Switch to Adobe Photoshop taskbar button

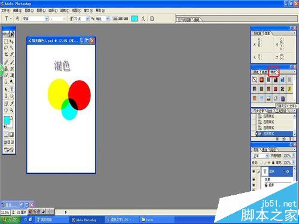[x=87, y=220]
